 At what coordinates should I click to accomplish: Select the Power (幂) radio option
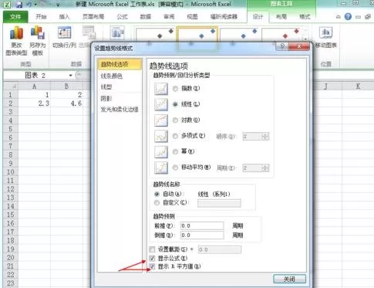175,152
